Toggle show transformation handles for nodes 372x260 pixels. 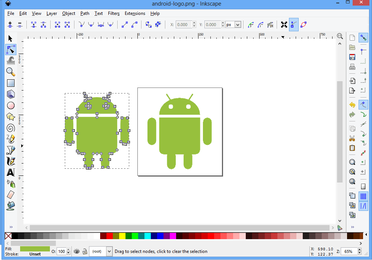click(284, 25)
